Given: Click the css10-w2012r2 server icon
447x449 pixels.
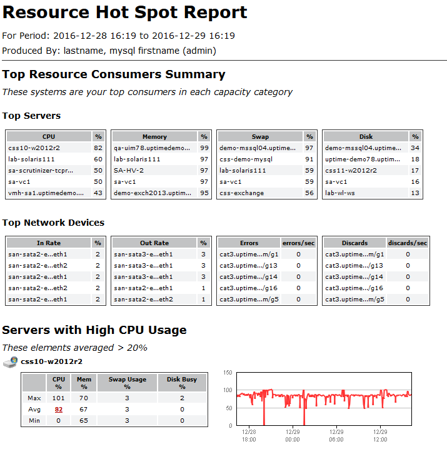Looking at the screenshot, I should pyautogui.click(x=10, y=362).
